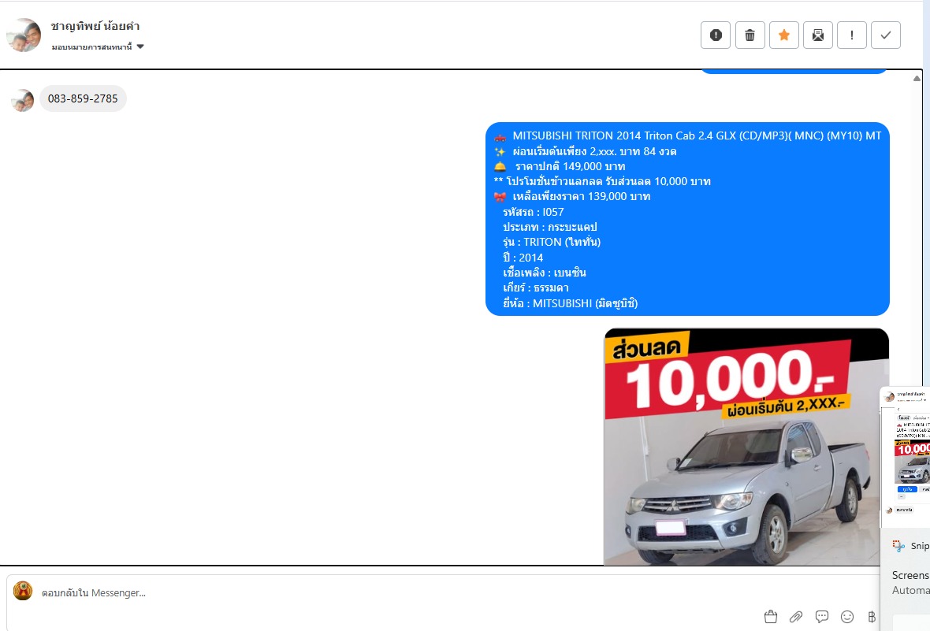Click the MITSUBISHI TRITON 2014 message bubble
This screenshot has height=631, width=930.
click(687, 219)
